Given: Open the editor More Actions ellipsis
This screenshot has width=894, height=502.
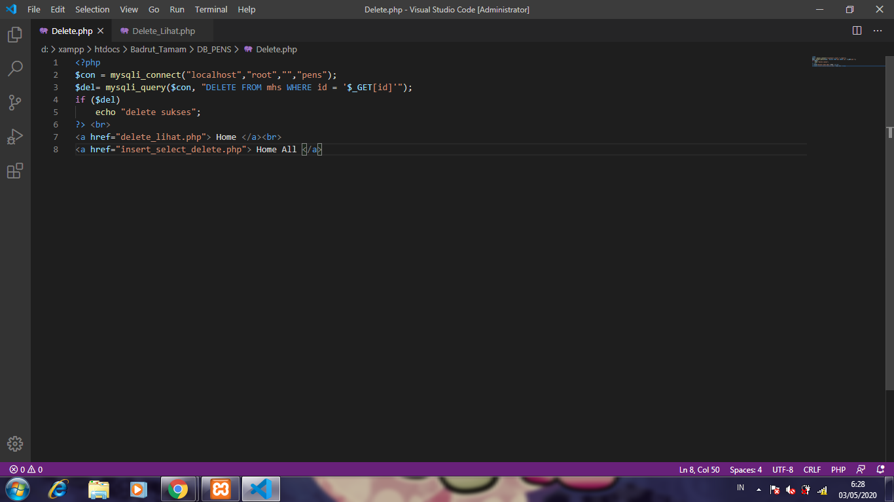Looking at the screenshot, I should 876,31.
